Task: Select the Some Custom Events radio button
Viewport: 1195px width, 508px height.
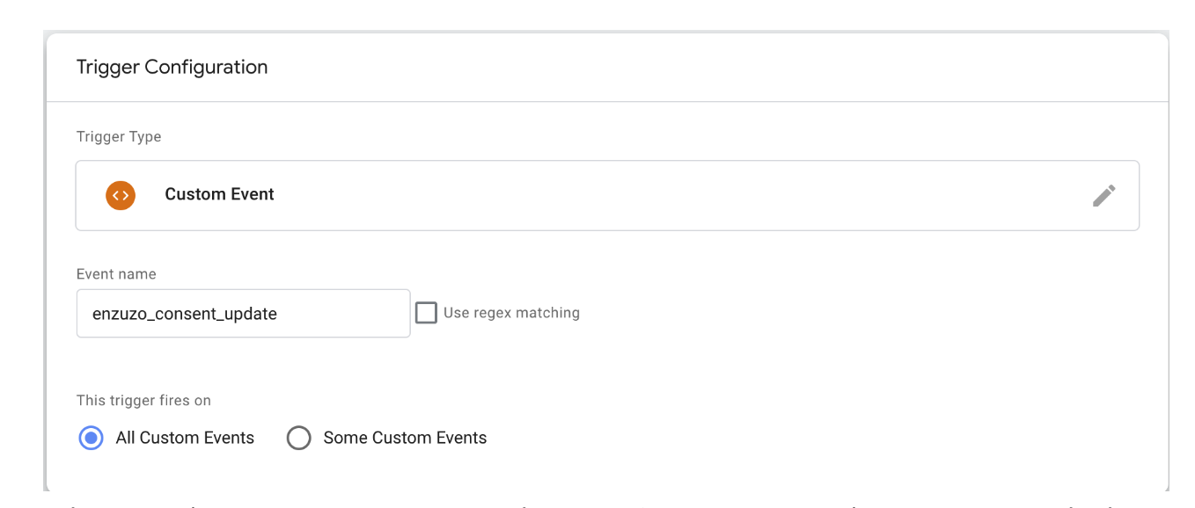Action: tap(299, 437)
